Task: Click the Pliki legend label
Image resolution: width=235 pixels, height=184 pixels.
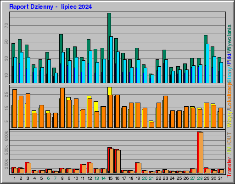Action: [x=229, y=59]
